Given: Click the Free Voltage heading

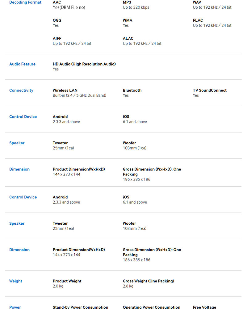Looking at the screenshot, I should 204,307.
